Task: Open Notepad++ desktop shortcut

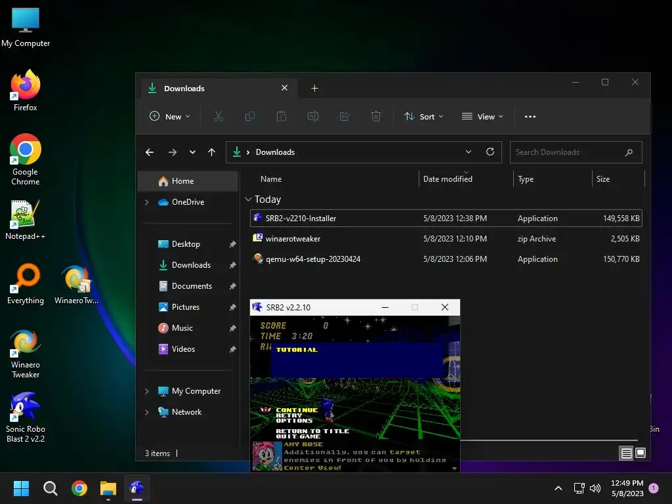Action: coord(26,220)
